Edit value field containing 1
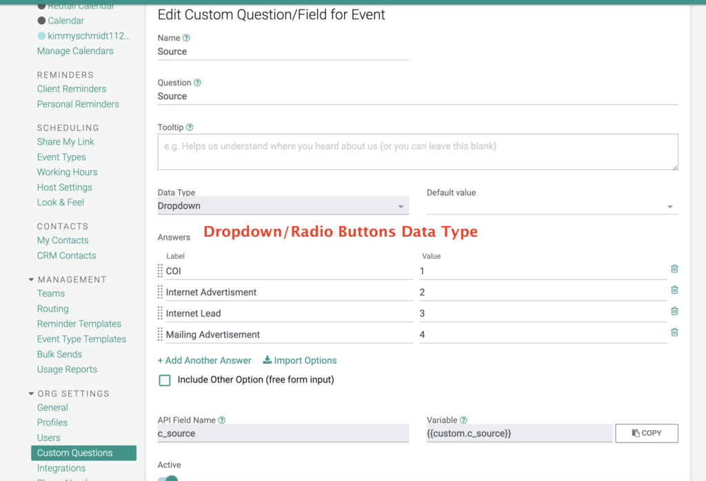This screenshot has height=481, width=706. coord(543,271)
